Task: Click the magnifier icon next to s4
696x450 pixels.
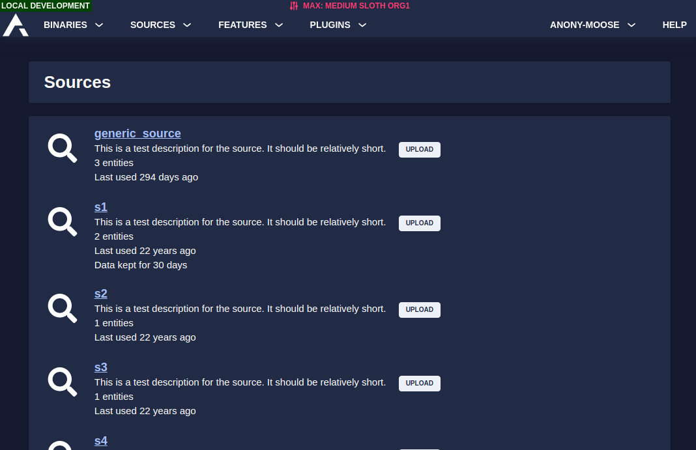Action: [62, 446]
